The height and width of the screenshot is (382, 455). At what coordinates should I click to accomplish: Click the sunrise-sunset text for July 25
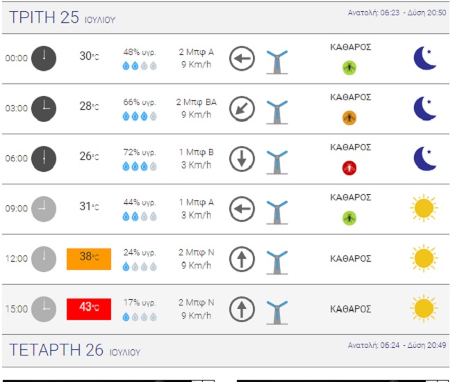[x=397, y=13]
